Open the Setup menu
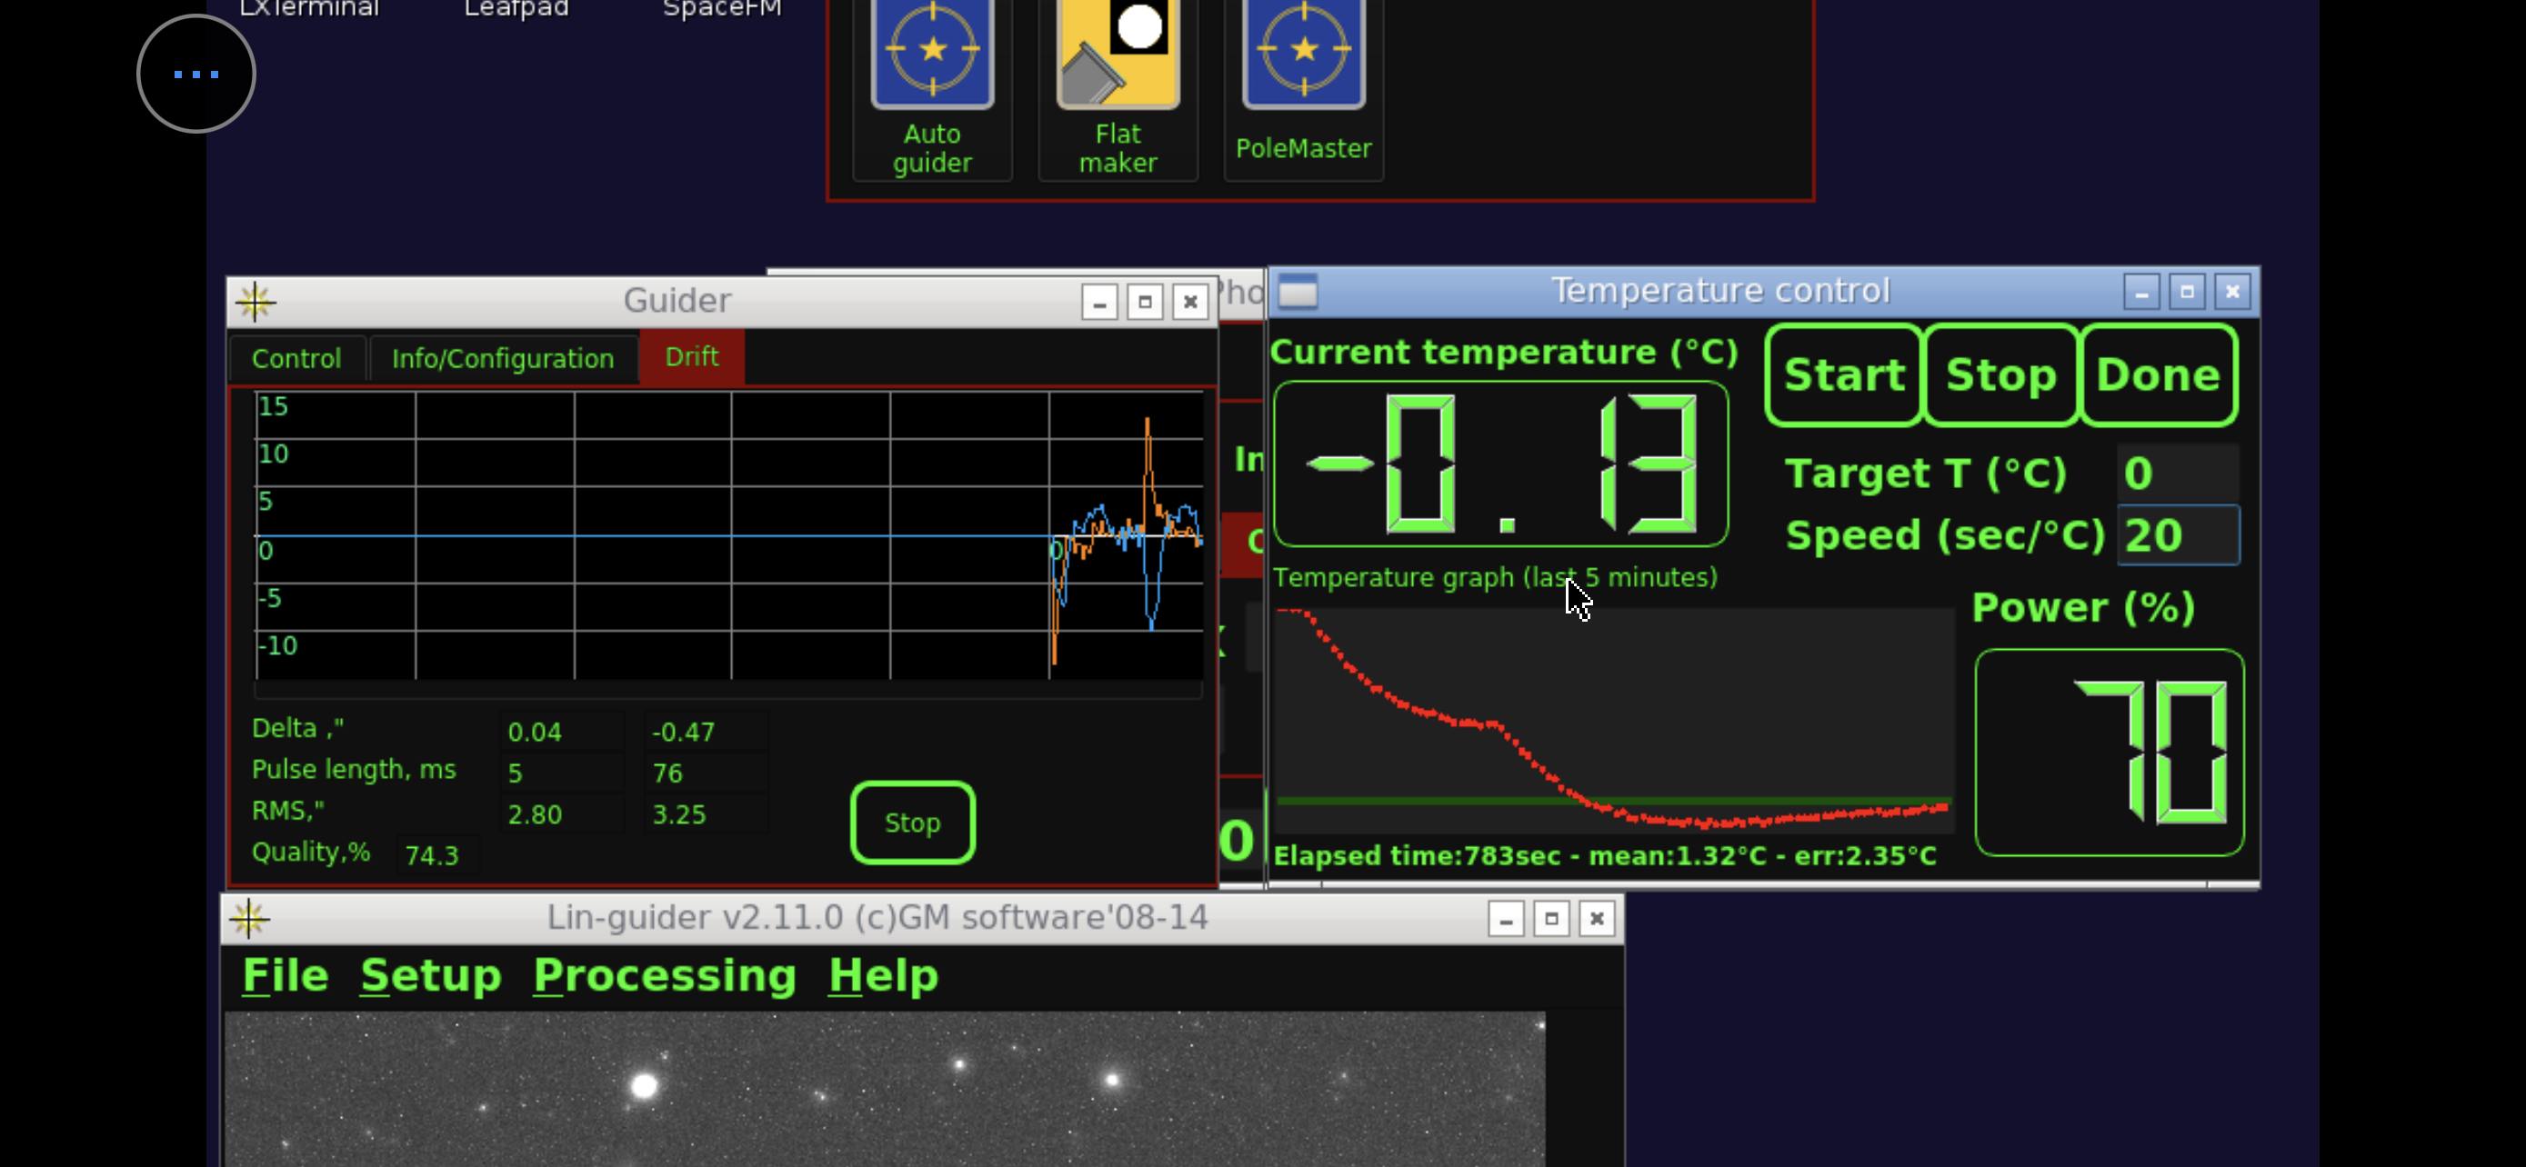 click(x=430, y=975)
